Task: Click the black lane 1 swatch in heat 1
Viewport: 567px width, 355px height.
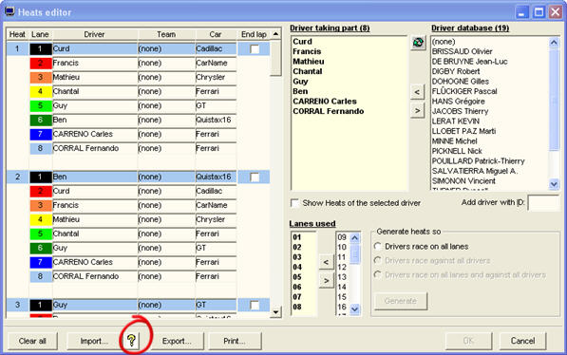Action: 41,48
